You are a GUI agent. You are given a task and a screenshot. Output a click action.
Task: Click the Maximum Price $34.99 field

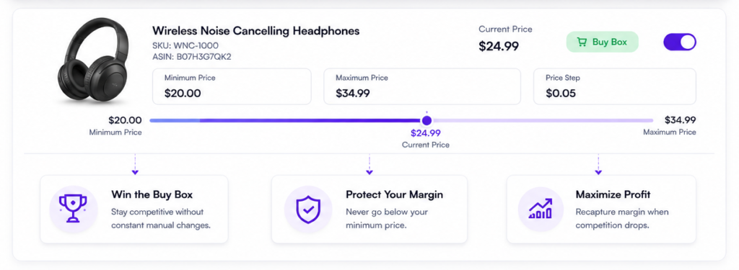421,86
